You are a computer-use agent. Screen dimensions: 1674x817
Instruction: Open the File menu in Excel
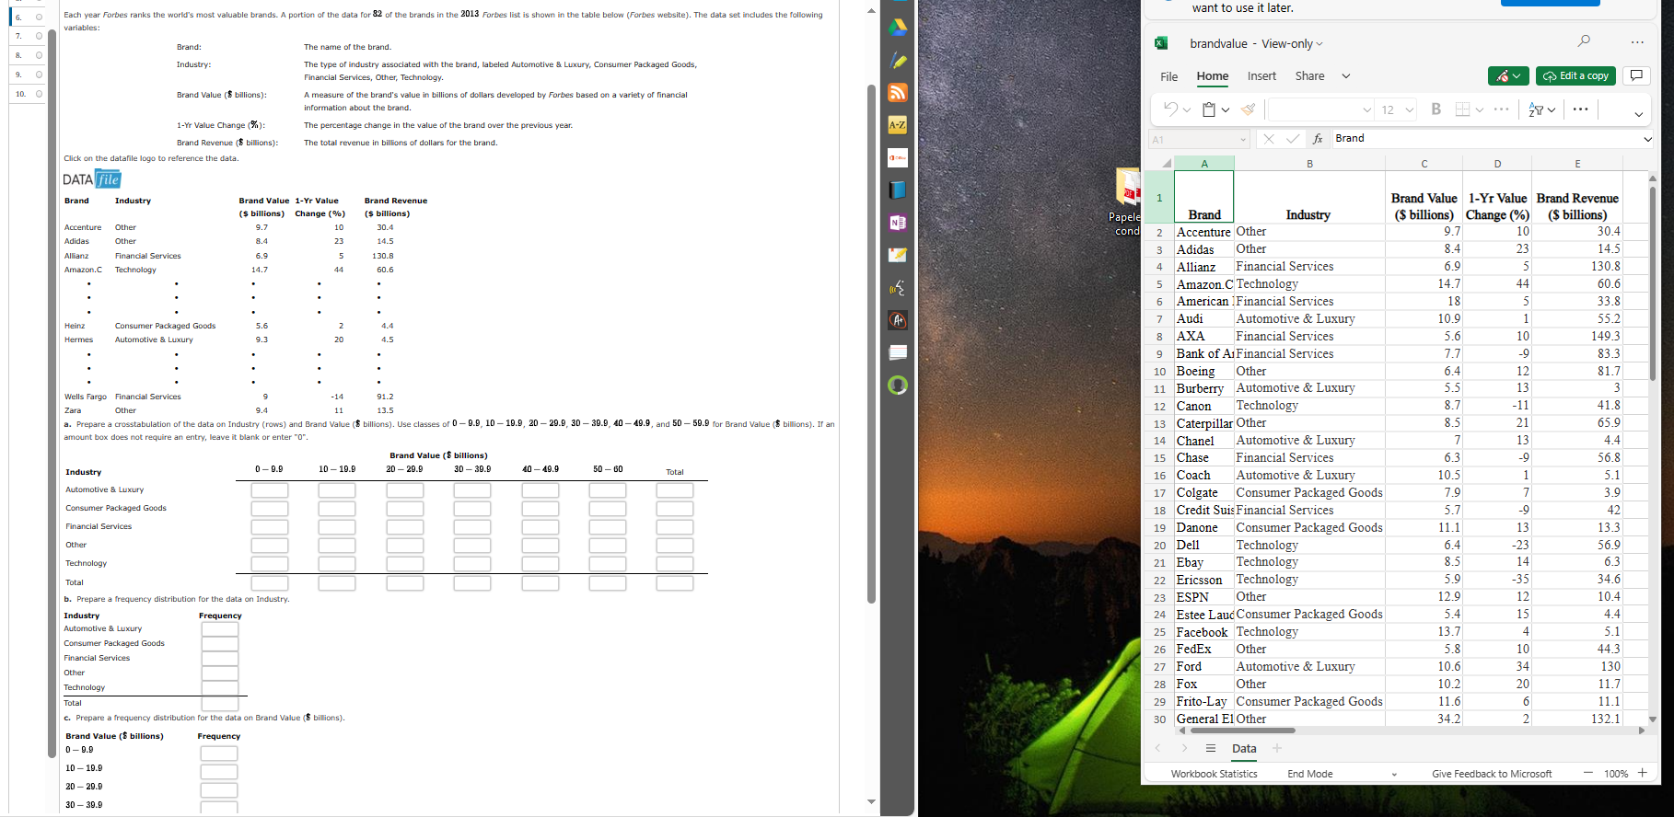click(x=1168, y=76)
